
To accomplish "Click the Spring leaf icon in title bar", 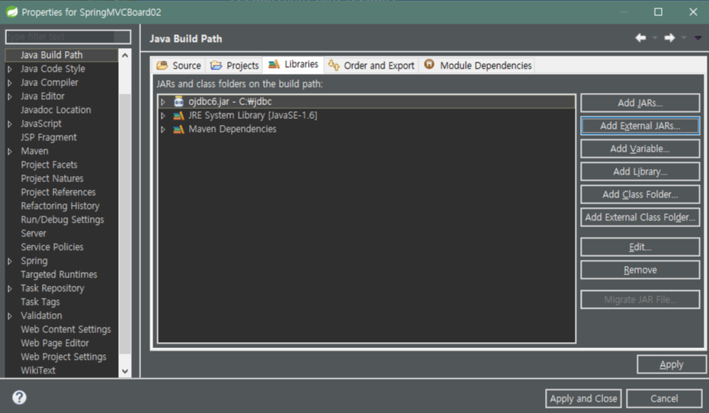I will click(x=11, y=11).
